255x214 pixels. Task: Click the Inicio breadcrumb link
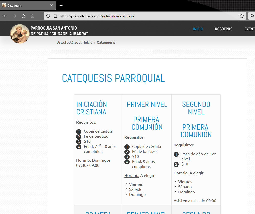88,42
